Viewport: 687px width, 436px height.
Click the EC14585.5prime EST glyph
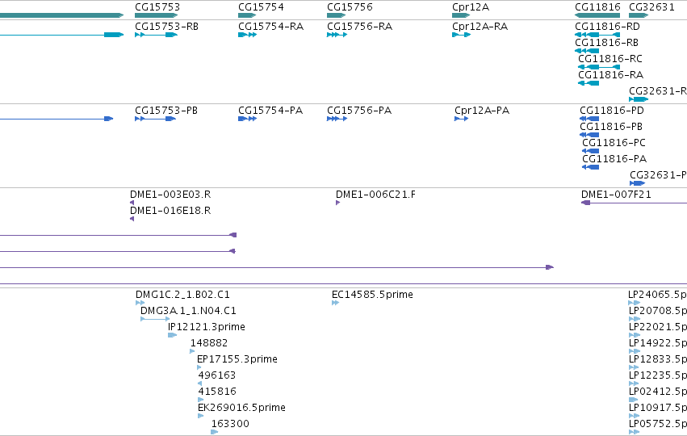336,303
